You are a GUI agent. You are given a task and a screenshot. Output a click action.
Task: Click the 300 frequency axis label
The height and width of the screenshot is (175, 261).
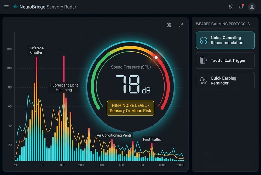101,165
